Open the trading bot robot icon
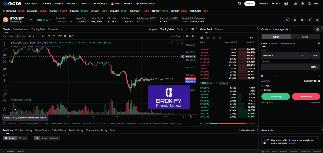This screenshot has height=153, width=323. 317,29
